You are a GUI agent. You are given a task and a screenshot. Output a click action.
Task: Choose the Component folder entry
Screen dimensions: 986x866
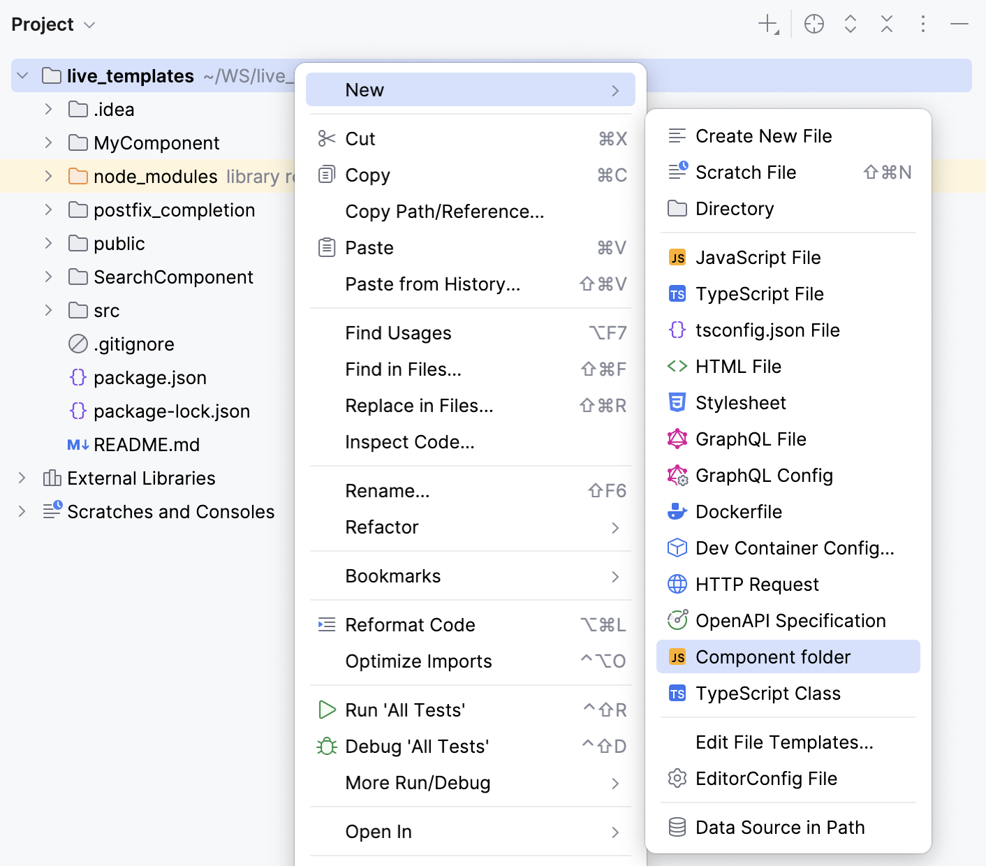(772, 656)
